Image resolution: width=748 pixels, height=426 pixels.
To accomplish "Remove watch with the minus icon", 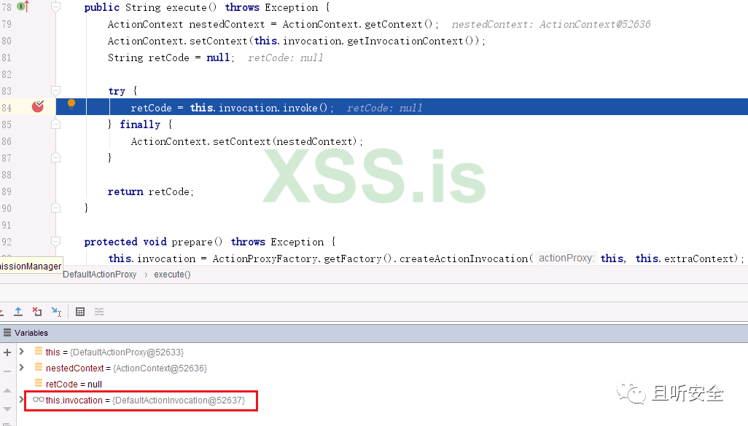I will (x=7, y=371).
